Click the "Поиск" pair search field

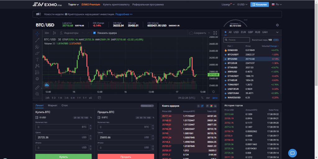coord(237,40)
